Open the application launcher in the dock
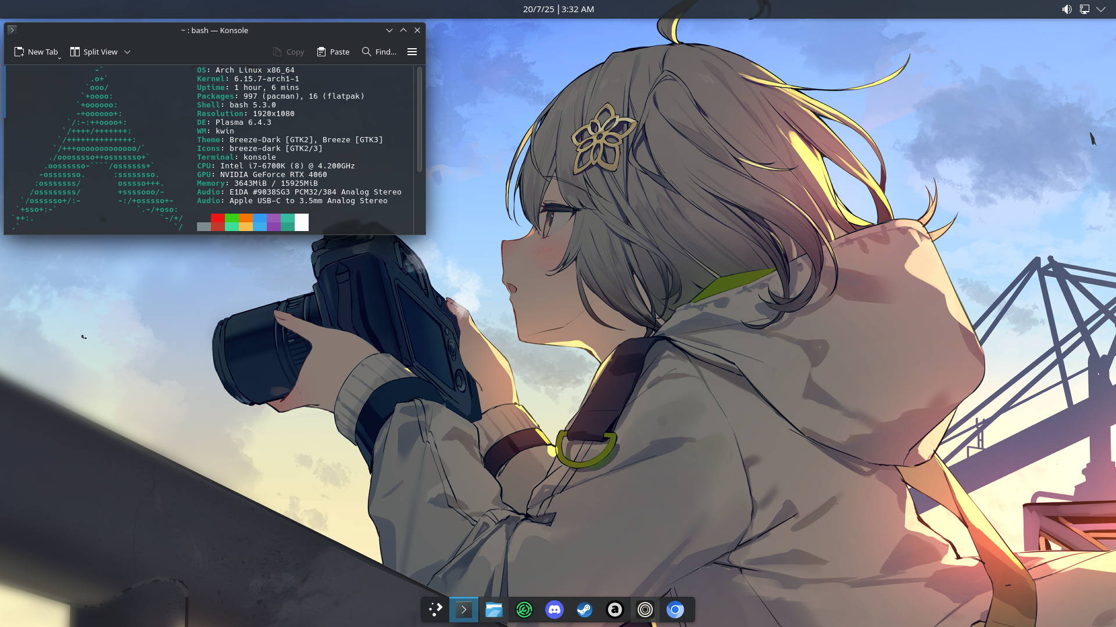Viewport: 1116px width, 627px height. click(x=435, y=610)
